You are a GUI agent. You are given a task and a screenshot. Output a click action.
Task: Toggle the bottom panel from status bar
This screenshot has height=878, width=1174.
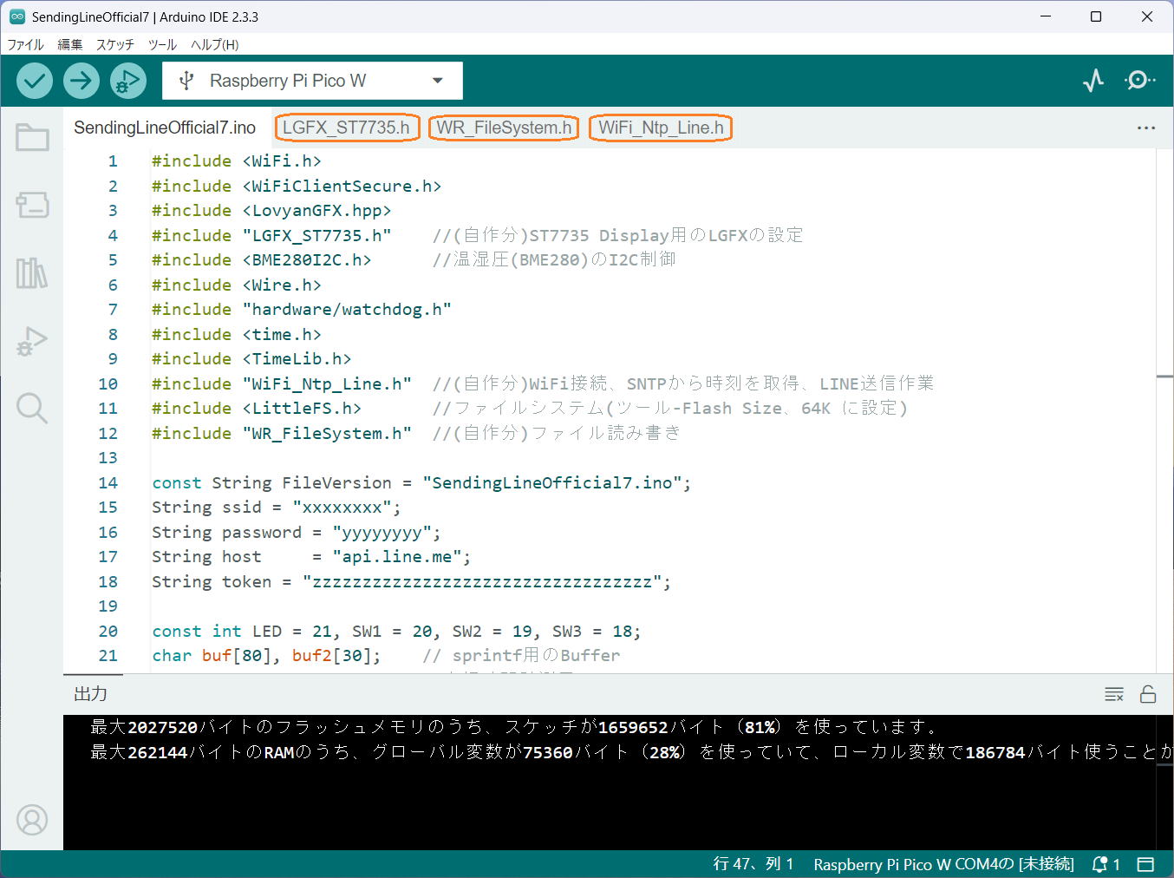point(1145,864)
